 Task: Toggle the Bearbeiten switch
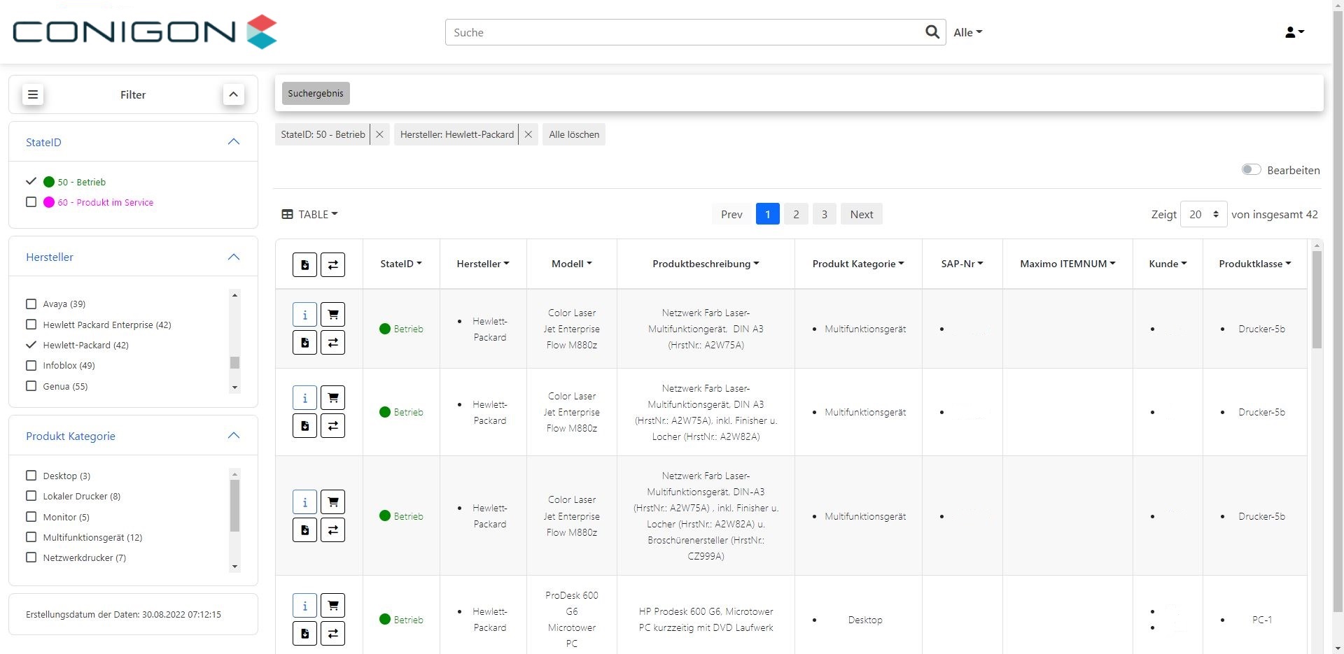point(1251,170)
